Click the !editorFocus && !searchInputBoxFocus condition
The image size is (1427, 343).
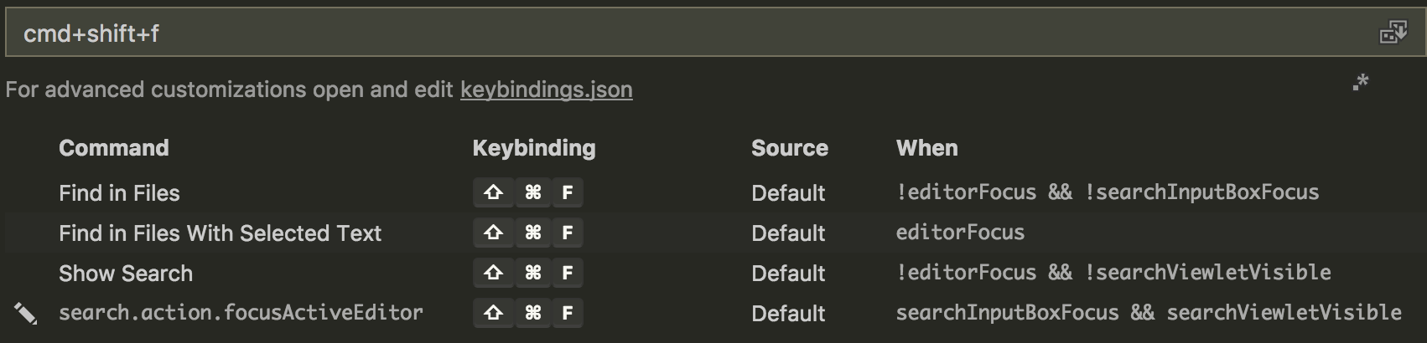[x=1108, y=192]
